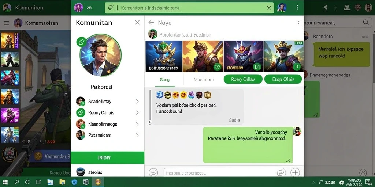Click the top-left Konnunitan avatar
Image resolution: width=375 pixels, height=187 pixels.
click(x=7, y=8)
